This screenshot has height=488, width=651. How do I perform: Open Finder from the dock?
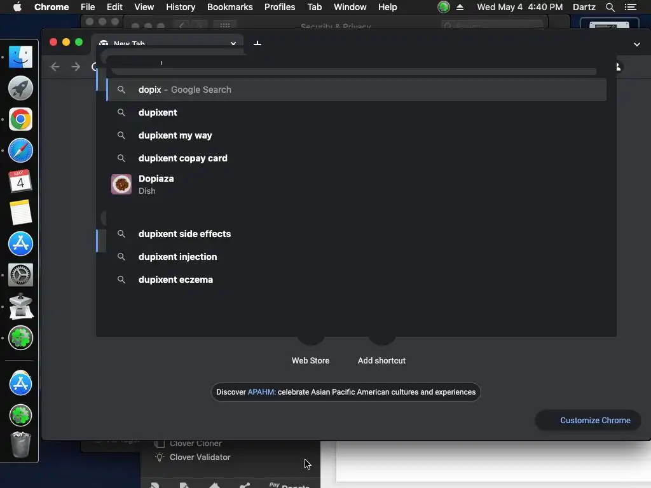pyautogui.click(x=20, y=57)
